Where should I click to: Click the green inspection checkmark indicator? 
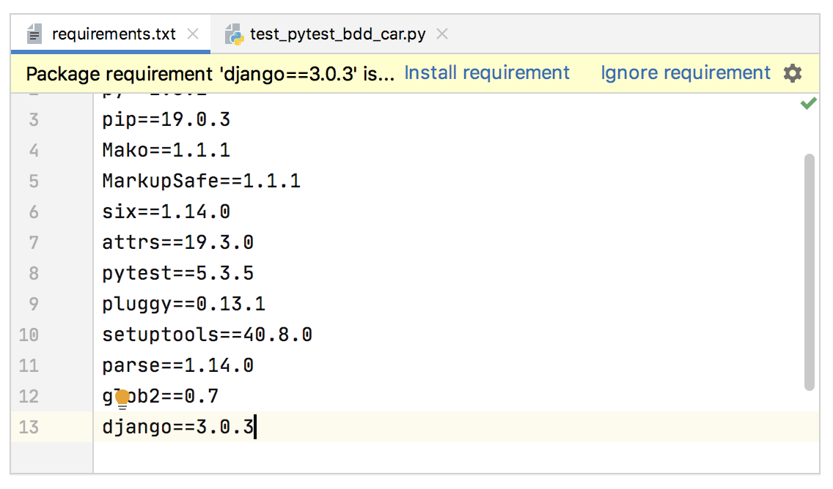[x=808, y=103]
